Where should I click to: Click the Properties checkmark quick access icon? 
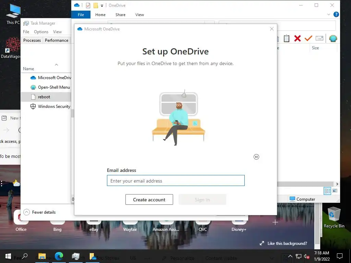click(x=88, y=5)
